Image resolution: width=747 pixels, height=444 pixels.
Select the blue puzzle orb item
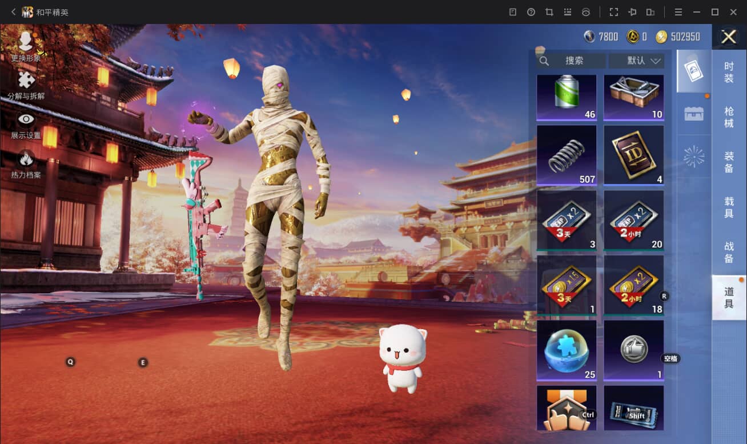click(567, 350)
